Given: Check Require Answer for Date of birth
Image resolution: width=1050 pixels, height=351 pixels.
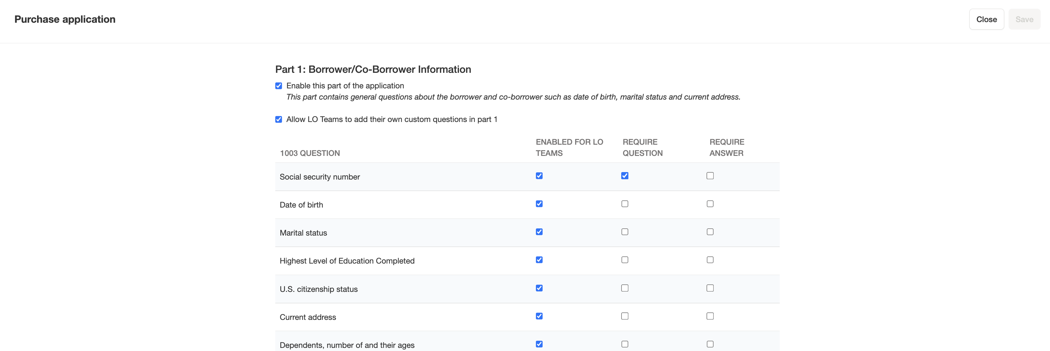Looking at the screenshot, I should (710, 204).
